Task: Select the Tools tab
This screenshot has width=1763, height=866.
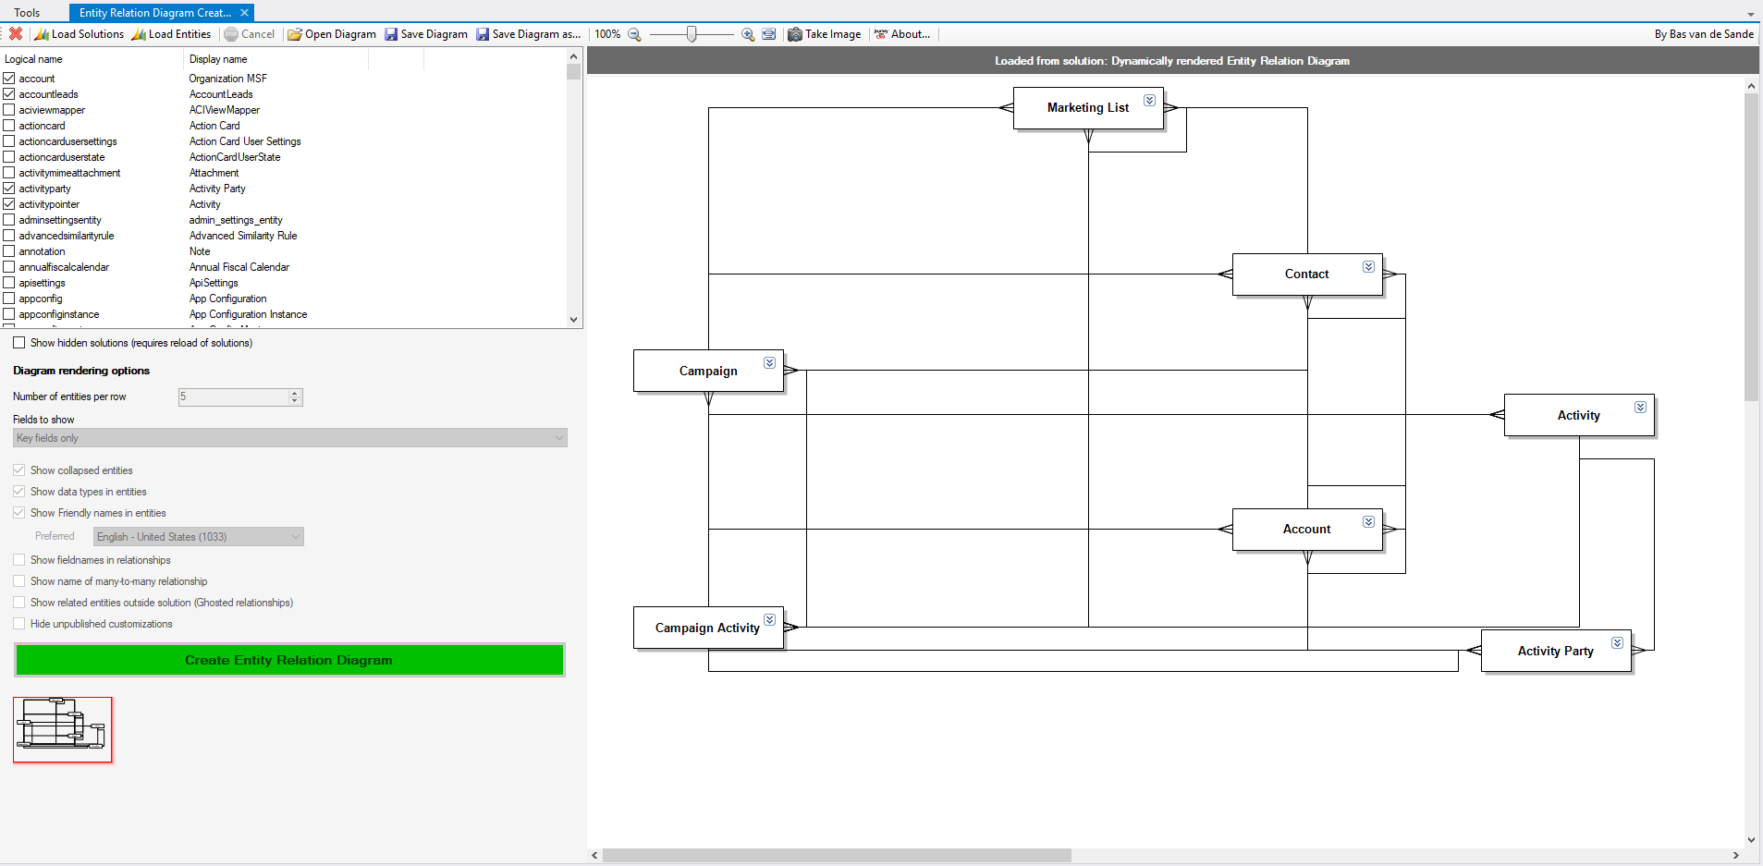Action: pyautogui.click(x=27, y=13)
